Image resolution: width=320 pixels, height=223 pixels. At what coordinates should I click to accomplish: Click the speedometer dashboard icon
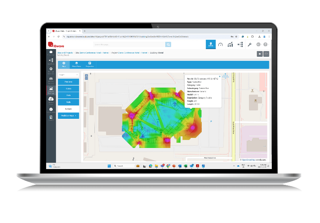coord(221,45)
